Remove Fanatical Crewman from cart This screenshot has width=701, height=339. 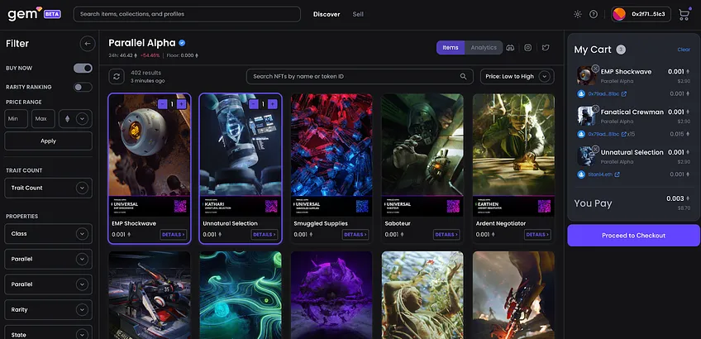pyautogui.click(x=595, y=108)
